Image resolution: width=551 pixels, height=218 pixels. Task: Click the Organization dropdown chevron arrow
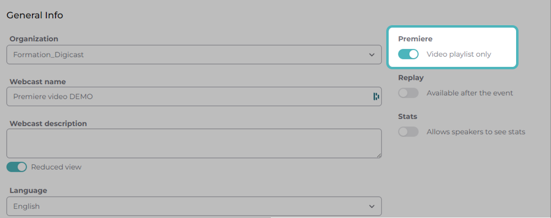coord(372,55)
